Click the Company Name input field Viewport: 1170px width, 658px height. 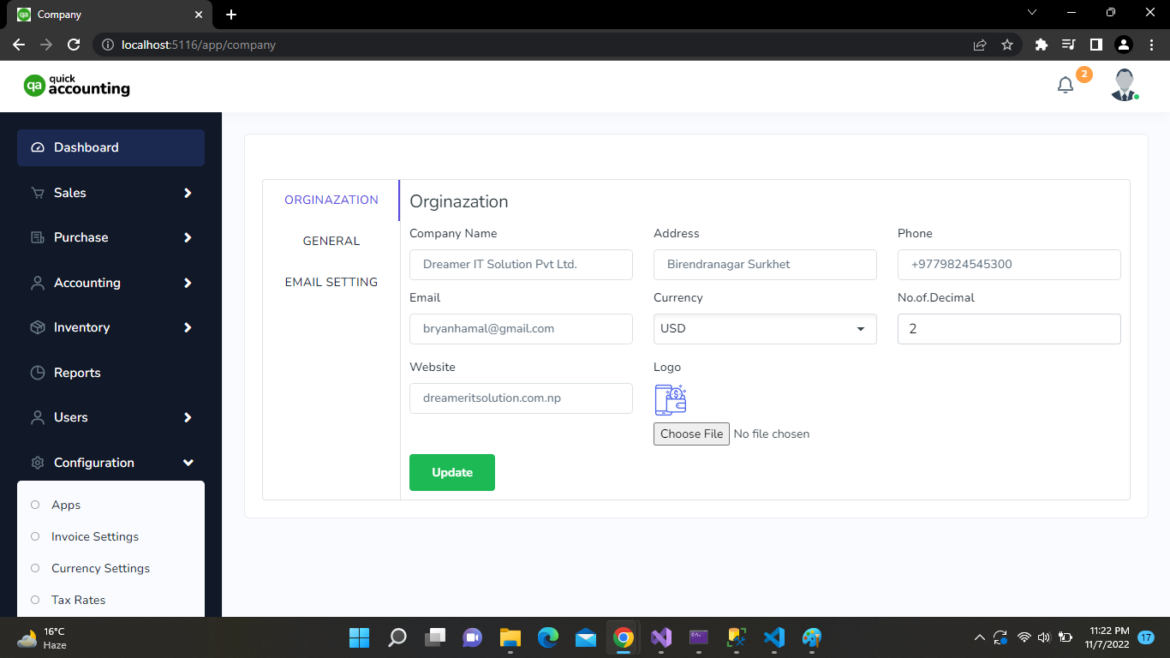click(x=521, y=265)
